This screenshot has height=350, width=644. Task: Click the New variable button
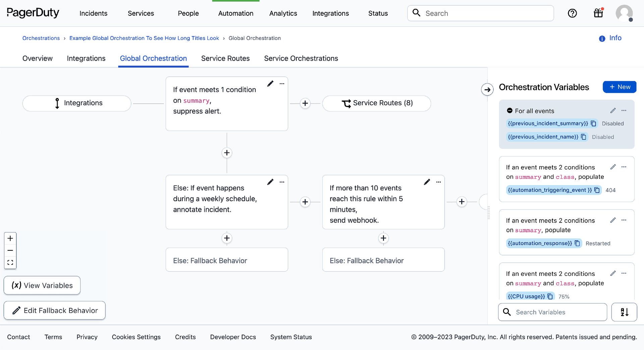[620, 87]
